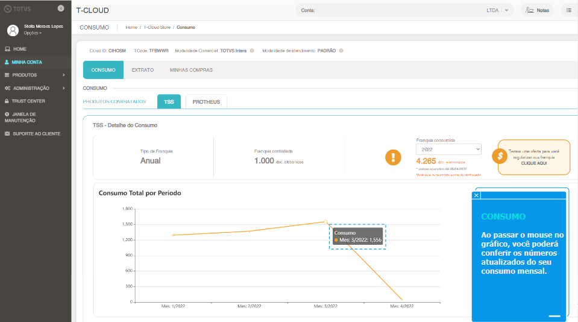This screenshot has width=578, height=322.
Task: Switch to the EXTRATO tab
Action: 143,70
